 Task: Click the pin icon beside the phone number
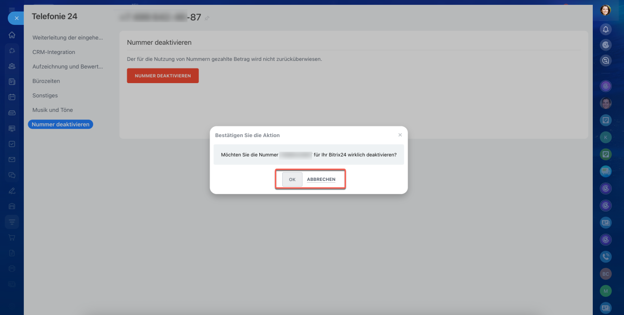pos(207,18)
